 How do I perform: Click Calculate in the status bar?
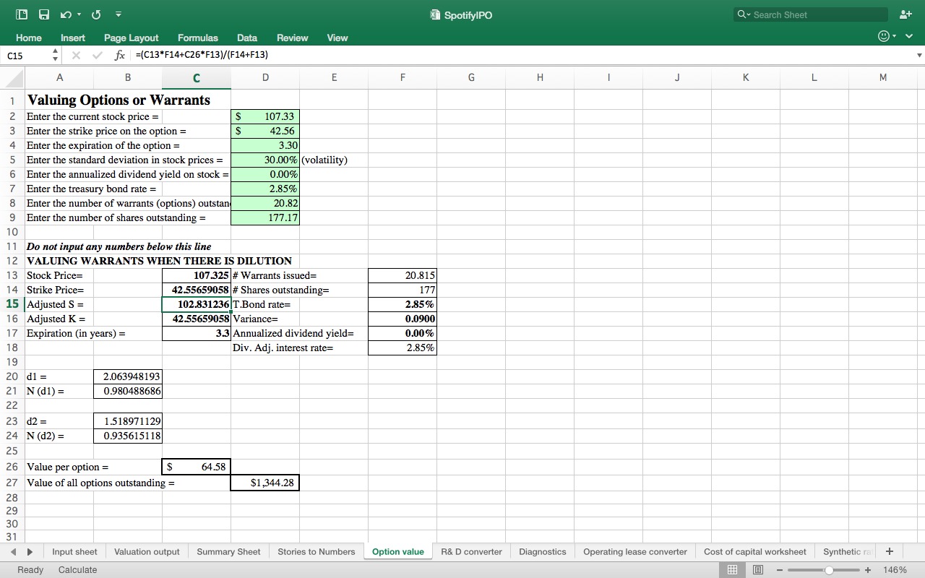click(77, 569)
